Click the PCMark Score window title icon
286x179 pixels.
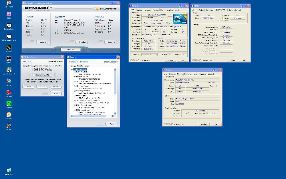pos(22,57)
